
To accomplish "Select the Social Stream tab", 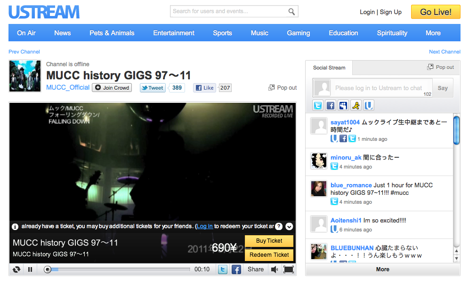I will click(x=329, y=68).
